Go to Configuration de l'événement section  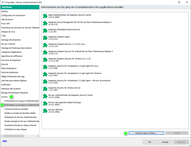click(13, 16)
